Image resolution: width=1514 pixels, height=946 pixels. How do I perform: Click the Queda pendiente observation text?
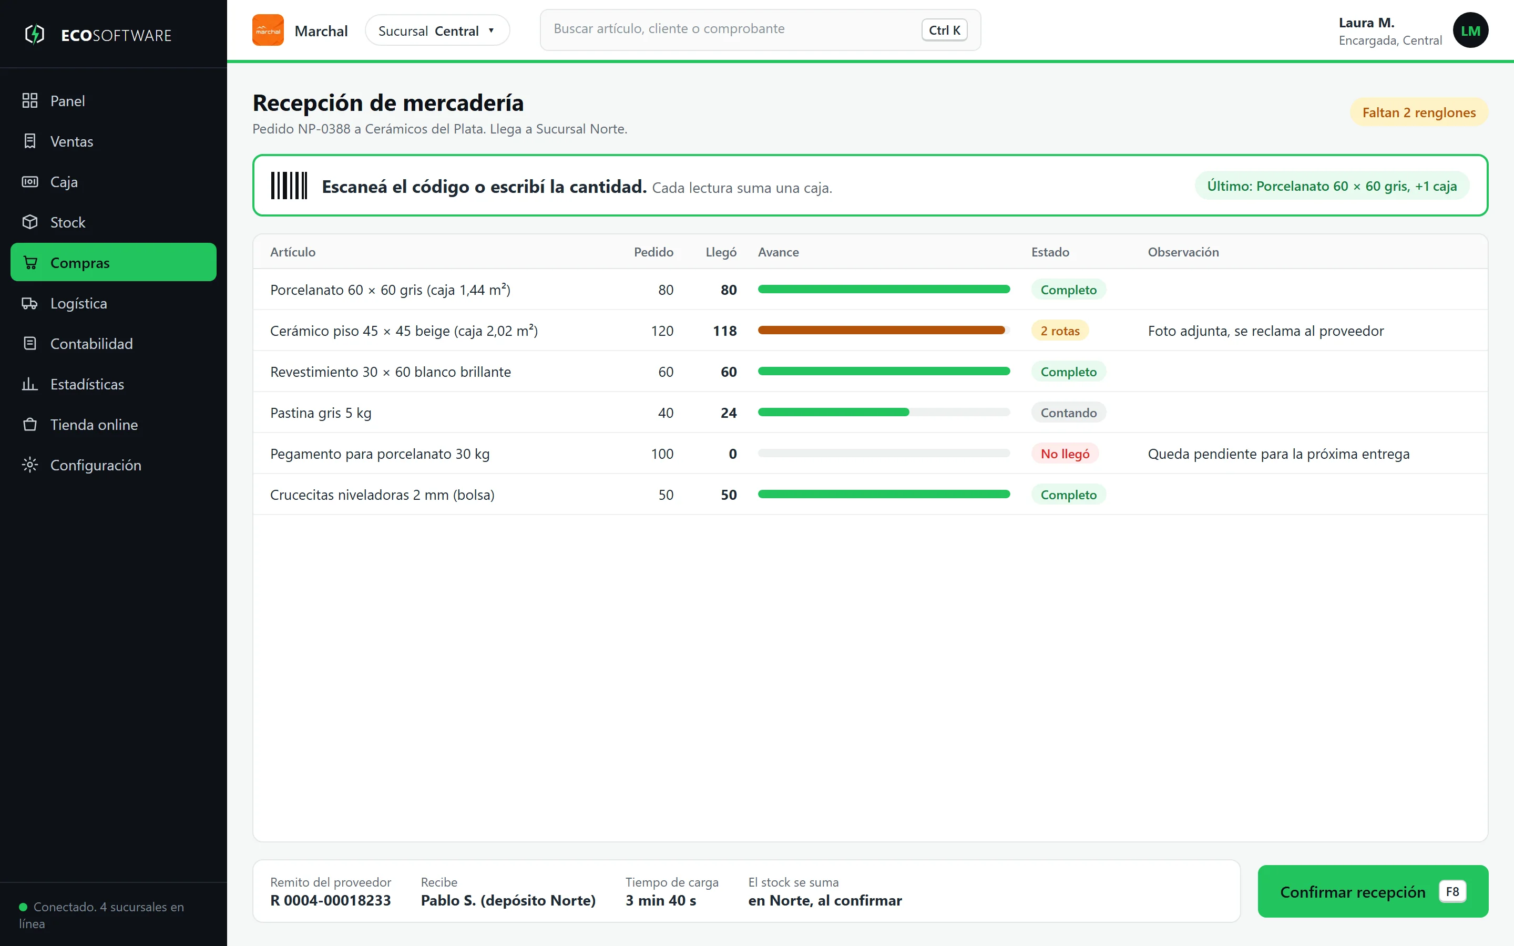[x=1278, y=454]
